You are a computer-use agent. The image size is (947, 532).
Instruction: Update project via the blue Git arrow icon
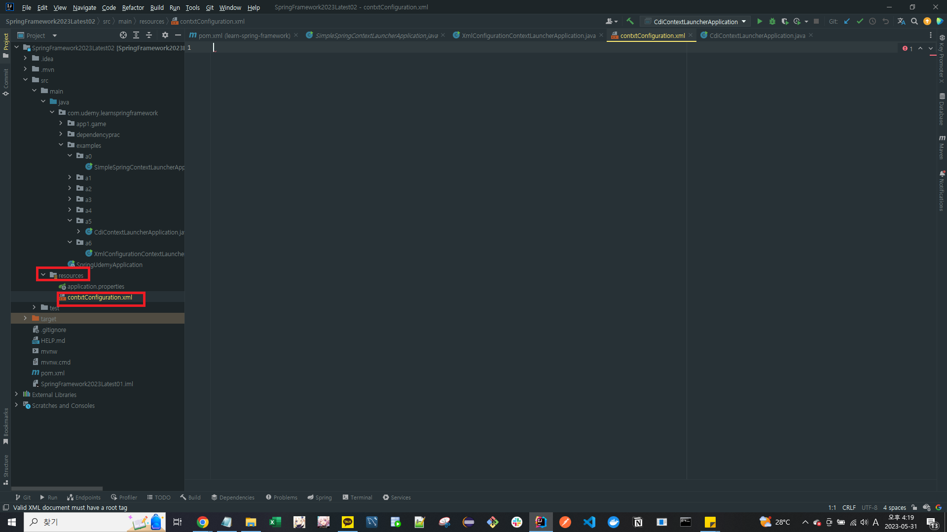(847, 21)
